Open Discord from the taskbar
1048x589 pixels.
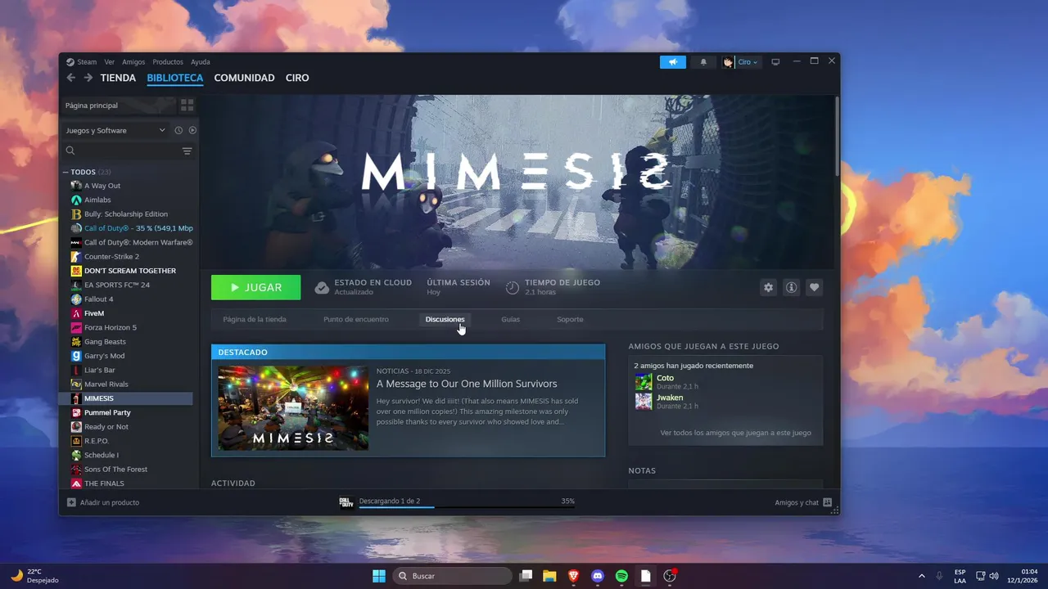click(x=598, y=576)
